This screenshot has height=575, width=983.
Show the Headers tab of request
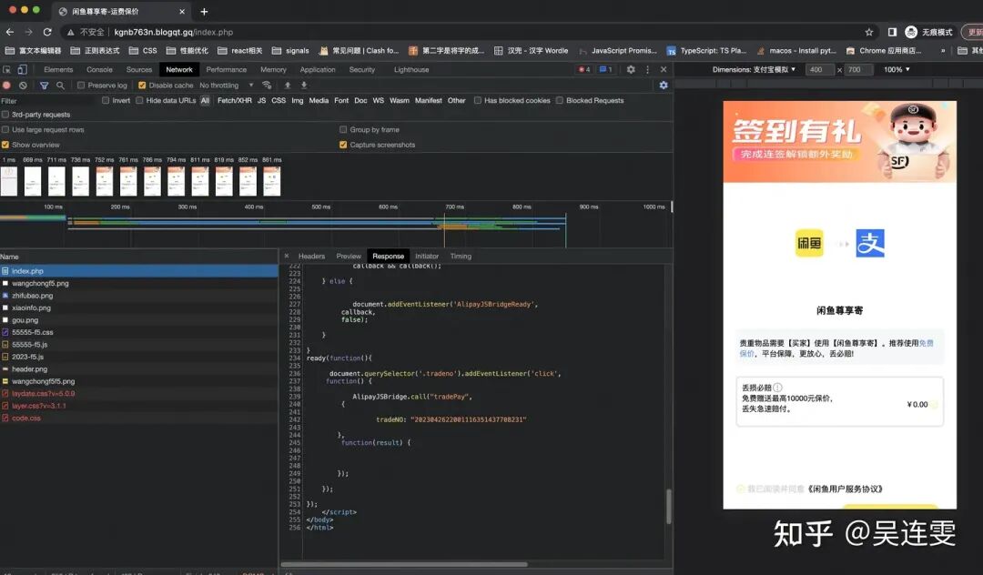click(x=311, y=257)
